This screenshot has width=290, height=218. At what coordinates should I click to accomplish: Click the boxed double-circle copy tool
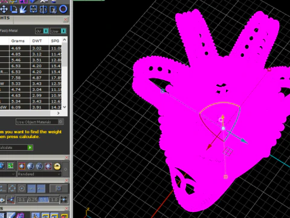pos(33,9)
